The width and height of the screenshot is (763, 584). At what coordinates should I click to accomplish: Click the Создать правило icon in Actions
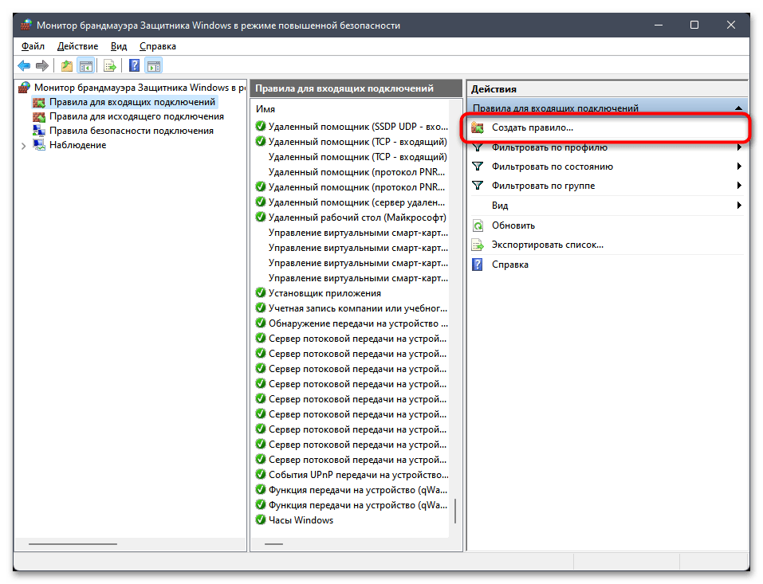tap(478, 127)
